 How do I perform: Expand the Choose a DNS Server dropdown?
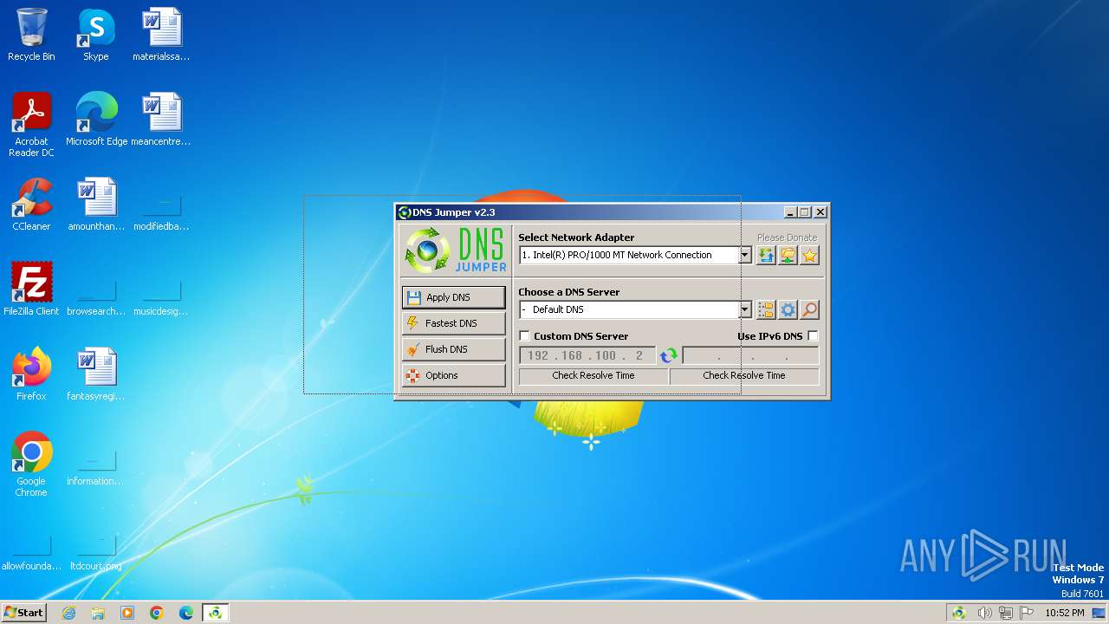click(x=745, y=309)
